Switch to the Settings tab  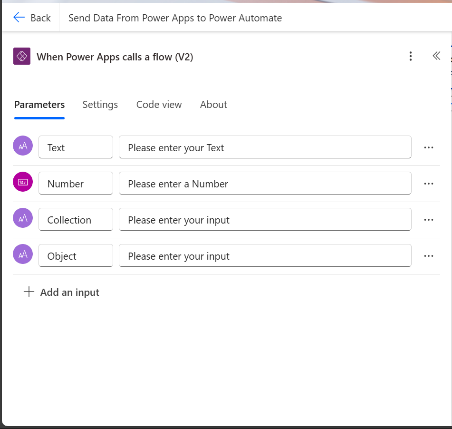pos(100,105)
